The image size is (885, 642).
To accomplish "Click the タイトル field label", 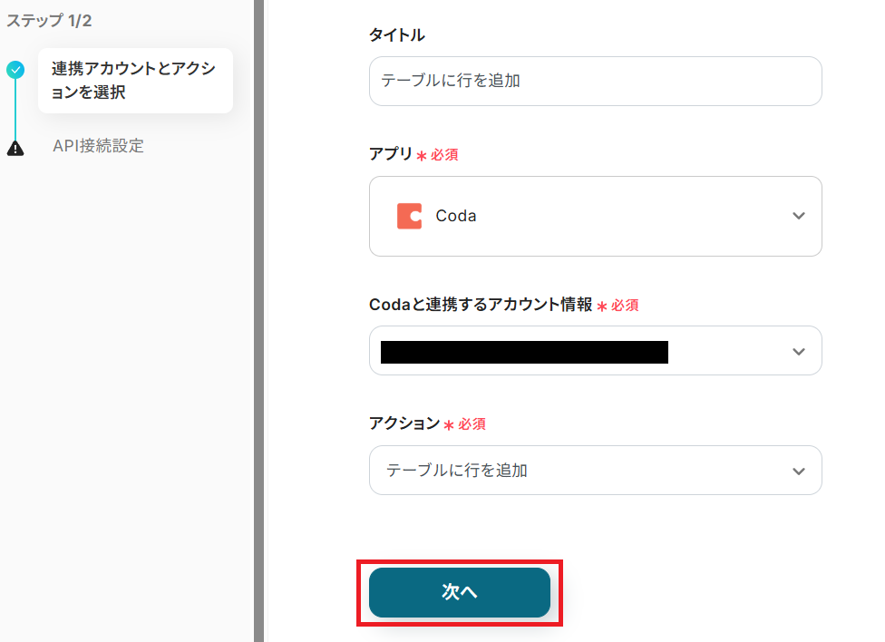I will click(396, 35).
